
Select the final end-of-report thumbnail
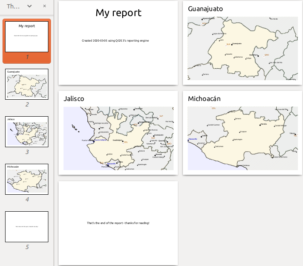click(27, 227)
